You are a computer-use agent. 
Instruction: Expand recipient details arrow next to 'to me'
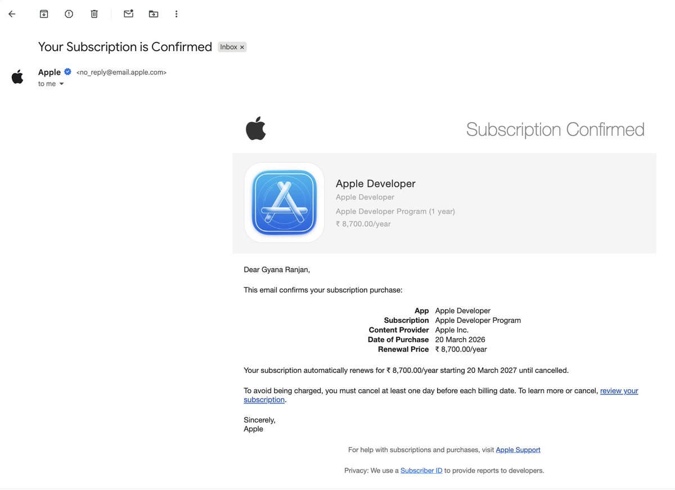(x=61, y=84)
